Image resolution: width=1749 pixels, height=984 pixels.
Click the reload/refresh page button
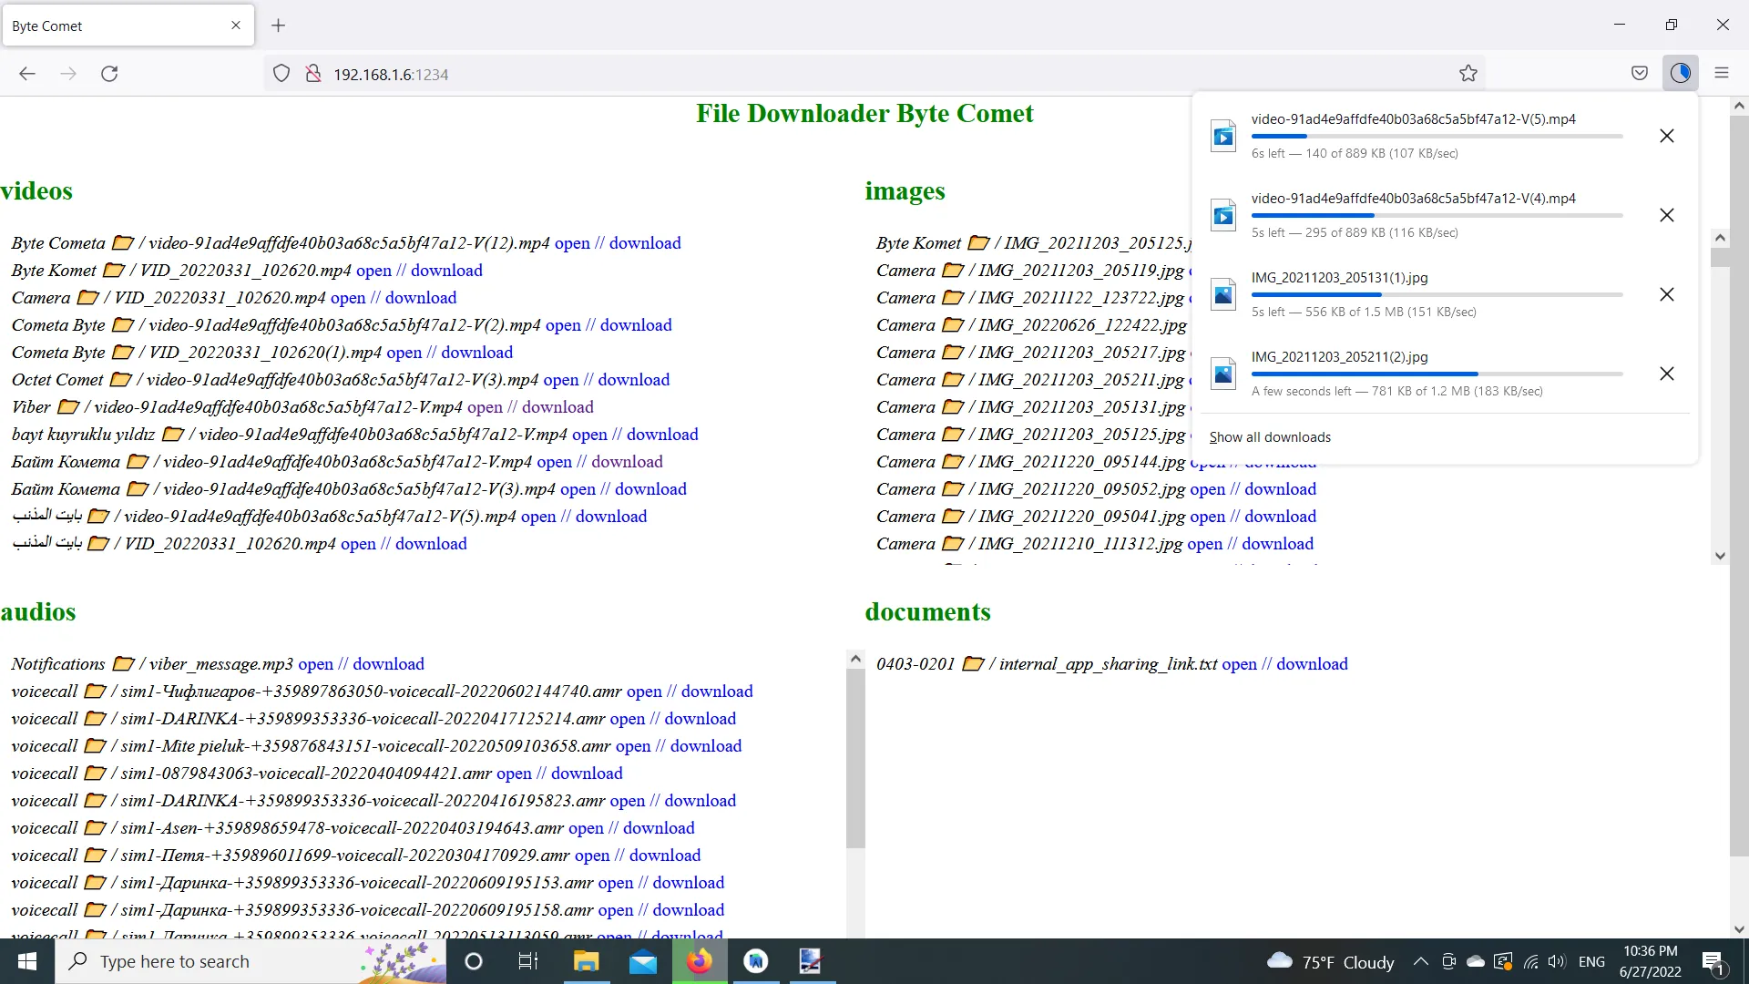click(108, 73)
